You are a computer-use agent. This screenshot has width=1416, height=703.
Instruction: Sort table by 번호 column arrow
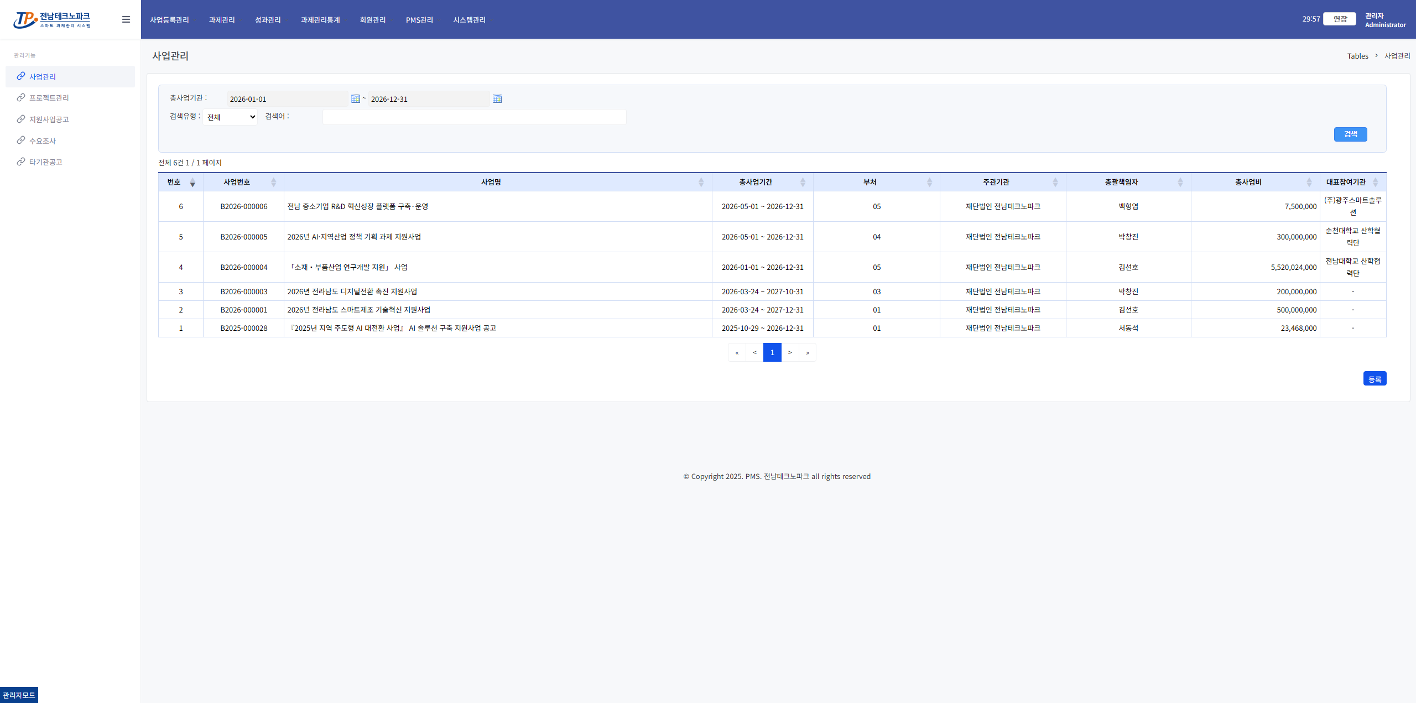point(192,183)
